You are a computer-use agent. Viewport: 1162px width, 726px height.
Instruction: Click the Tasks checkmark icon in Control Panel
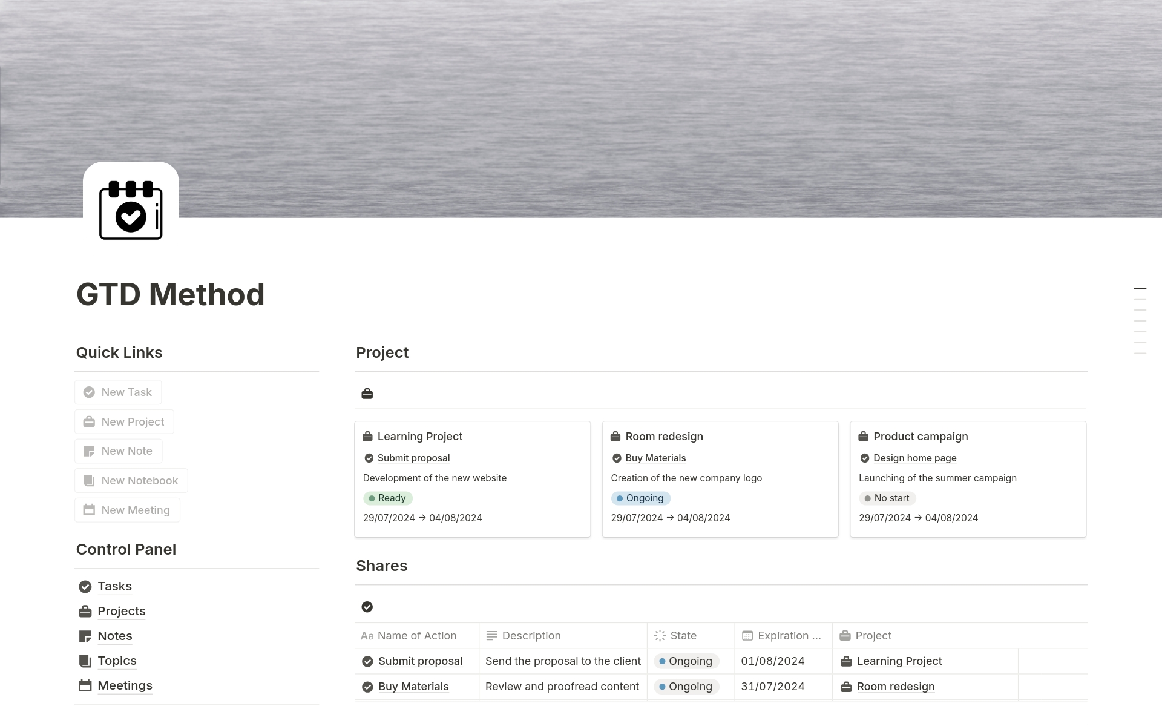tap(85, 587)
